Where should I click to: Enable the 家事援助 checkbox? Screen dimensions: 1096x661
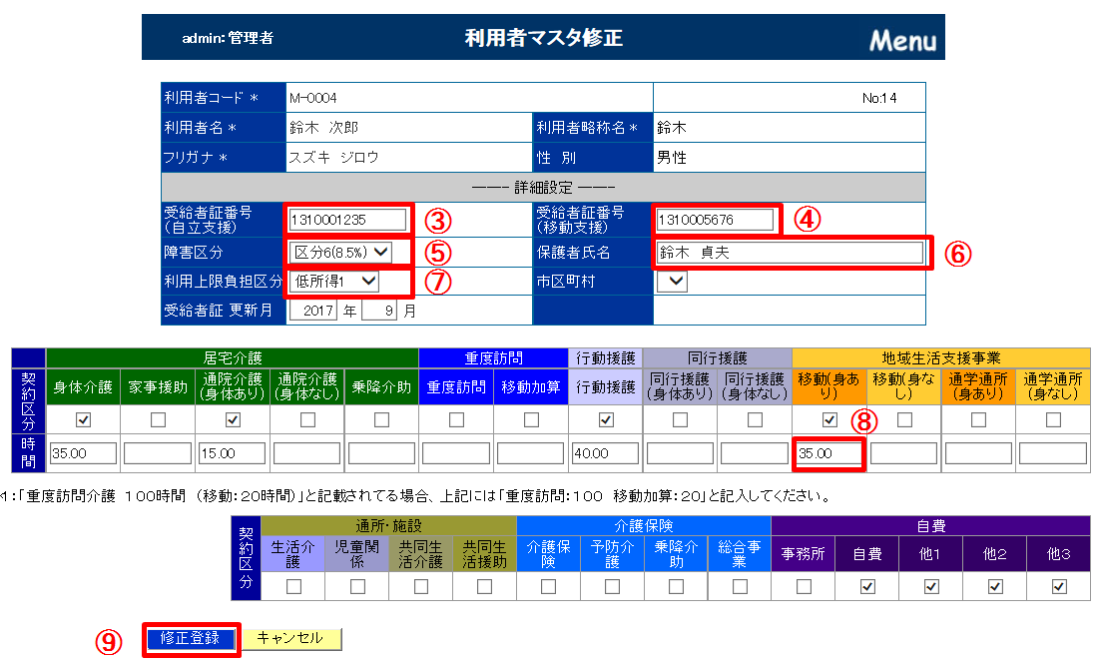click(158, 420)
